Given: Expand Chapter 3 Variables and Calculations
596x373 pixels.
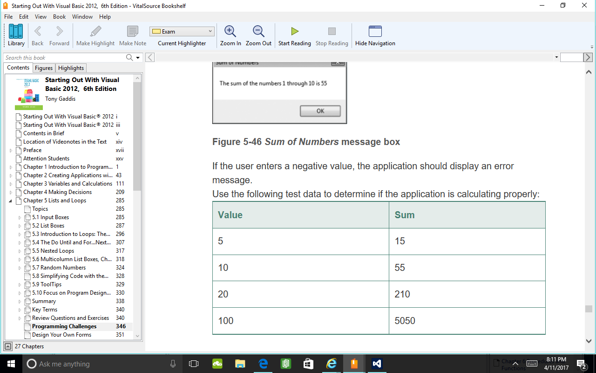Looking at the screenshot, I should [x=11, y=184].
